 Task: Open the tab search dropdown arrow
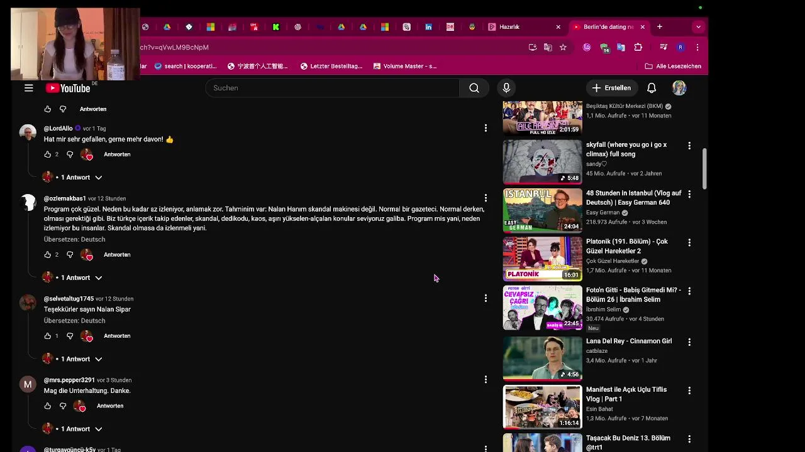(x=698, y=27)
